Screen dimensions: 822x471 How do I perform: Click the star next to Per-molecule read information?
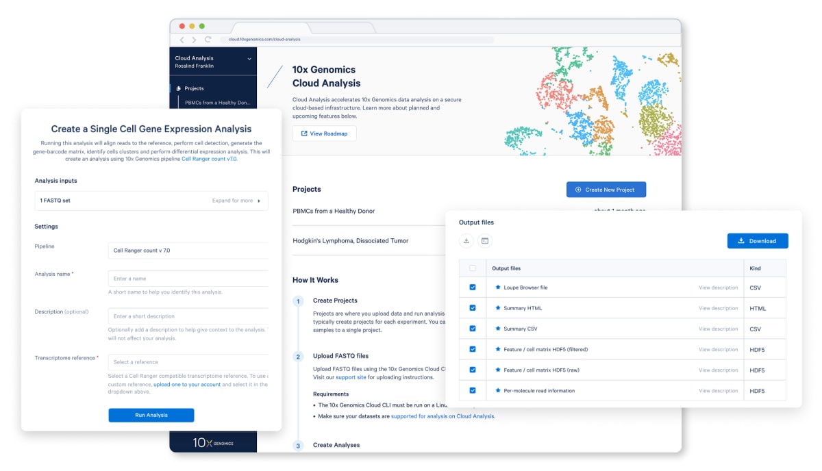[498, 391]
